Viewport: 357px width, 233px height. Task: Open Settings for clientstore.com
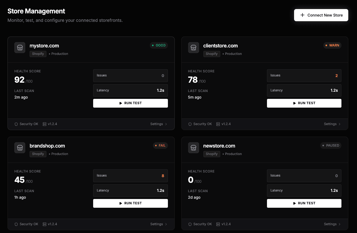(332, 124)
